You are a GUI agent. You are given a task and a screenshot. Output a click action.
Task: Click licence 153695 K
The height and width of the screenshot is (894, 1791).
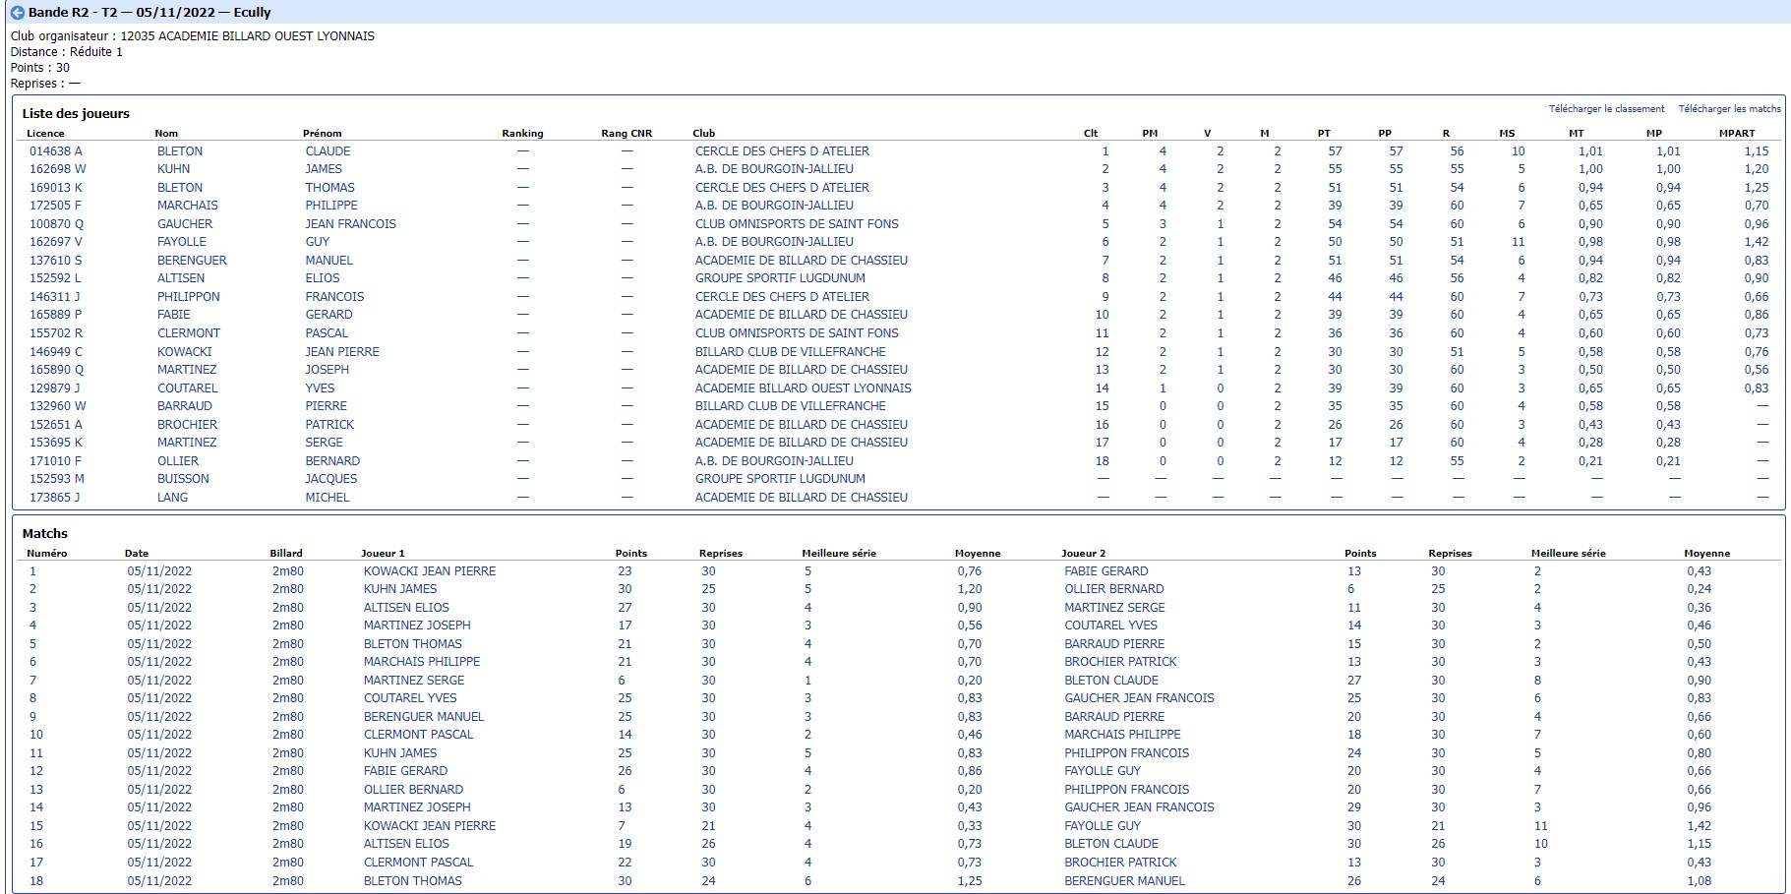pyautogui.click(x=56, y=443)
